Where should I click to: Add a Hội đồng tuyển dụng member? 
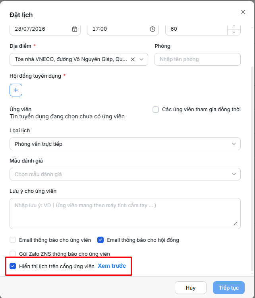click(x=16, y=90)
